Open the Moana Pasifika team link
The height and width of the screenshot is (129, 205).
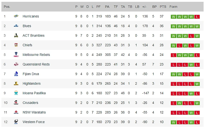coord(34,93)
